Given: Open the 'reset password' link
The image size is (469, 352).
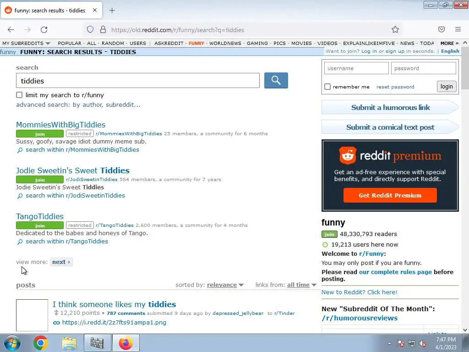Looking at the screenshot, I should [395, 87].
